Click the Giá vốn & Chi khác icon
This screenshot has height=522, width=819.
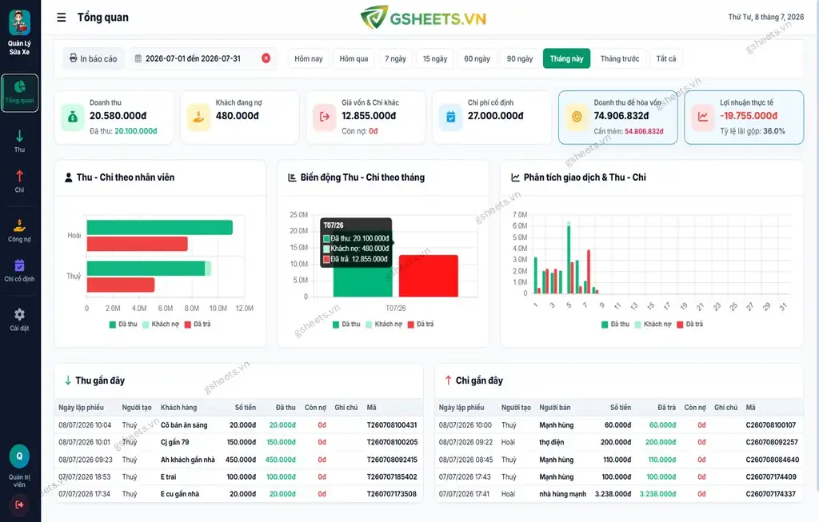(325, 117)
